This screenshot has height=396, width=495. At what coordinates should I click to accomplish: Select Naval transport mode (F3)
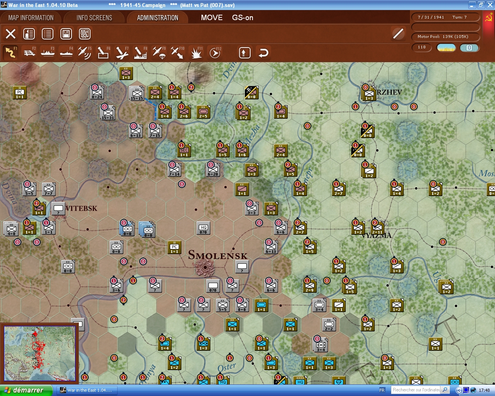coord(48,53)
